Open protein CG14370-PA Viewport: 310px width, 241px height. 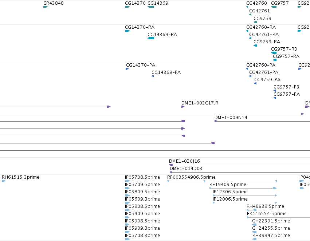[x=141, y=65]
